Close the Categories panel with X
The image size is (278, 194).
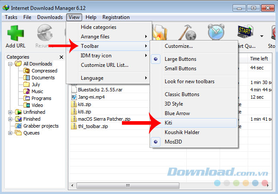(61, 57)
